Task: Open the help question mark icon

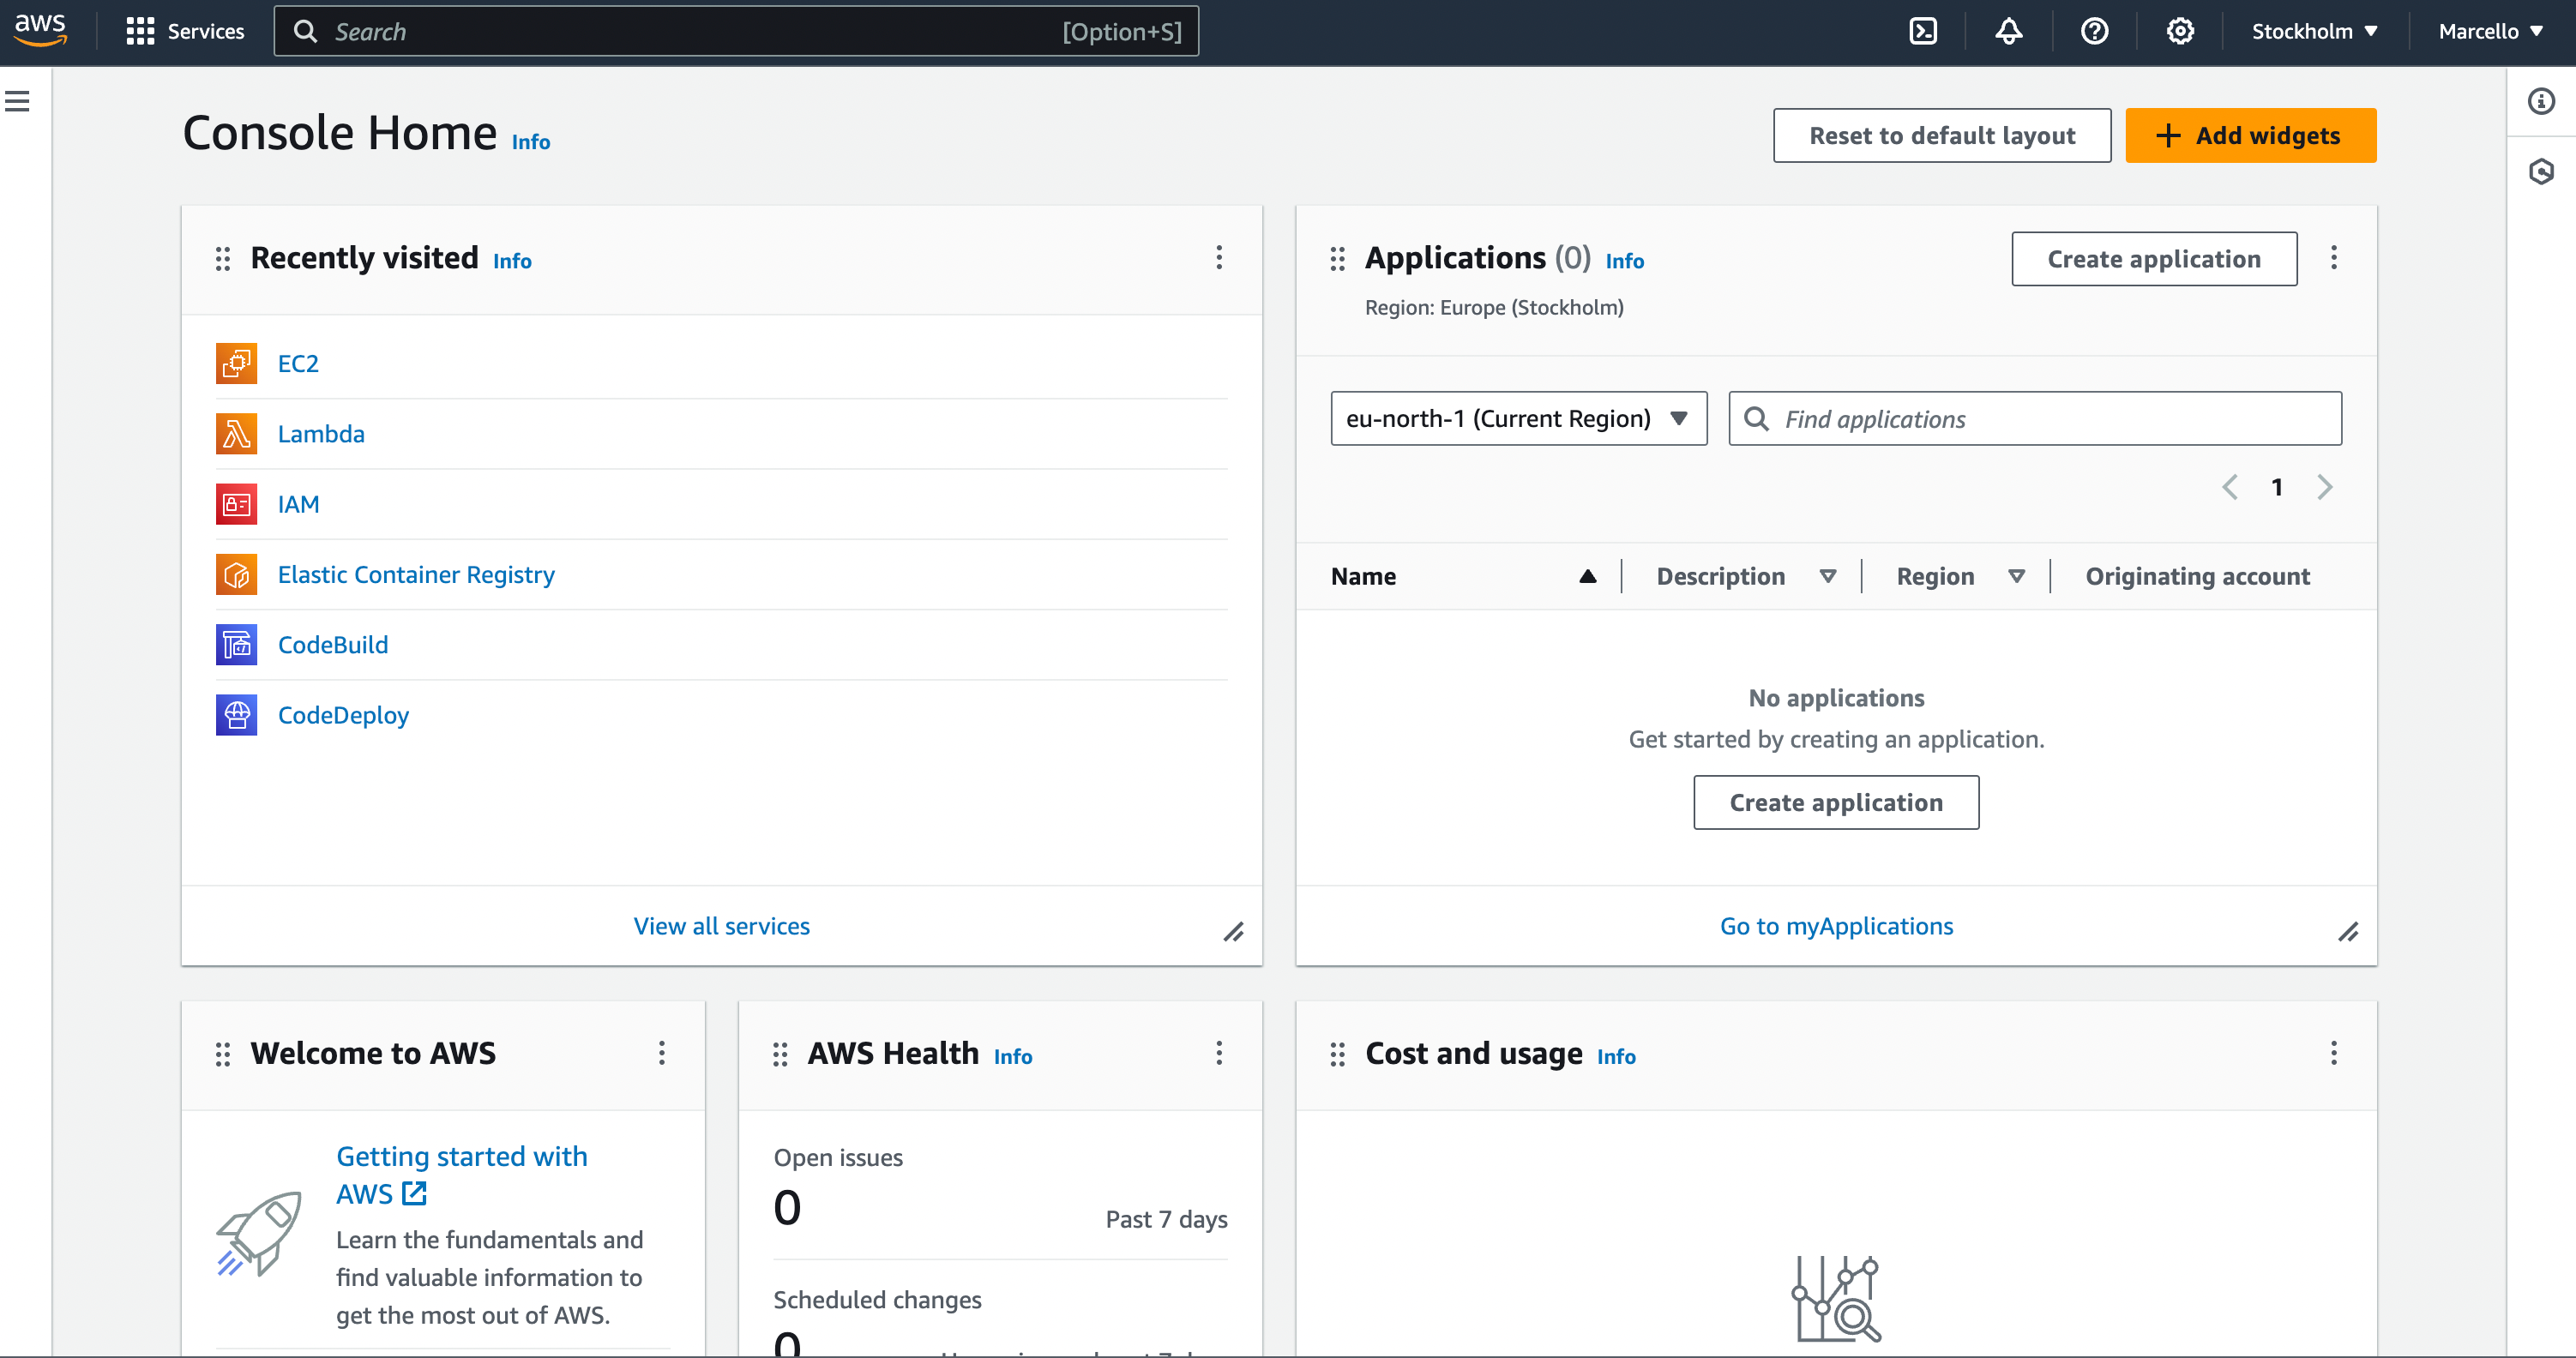Action: [x=2094, y=31]
